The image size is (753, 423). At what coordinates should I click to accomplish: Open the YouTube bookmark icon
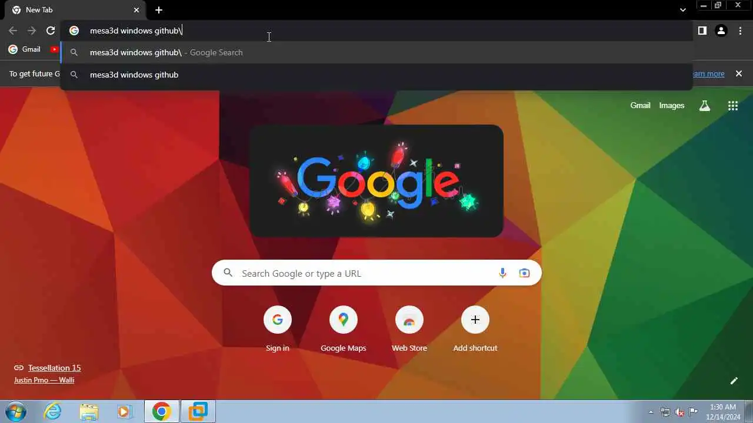coord(54,49)
